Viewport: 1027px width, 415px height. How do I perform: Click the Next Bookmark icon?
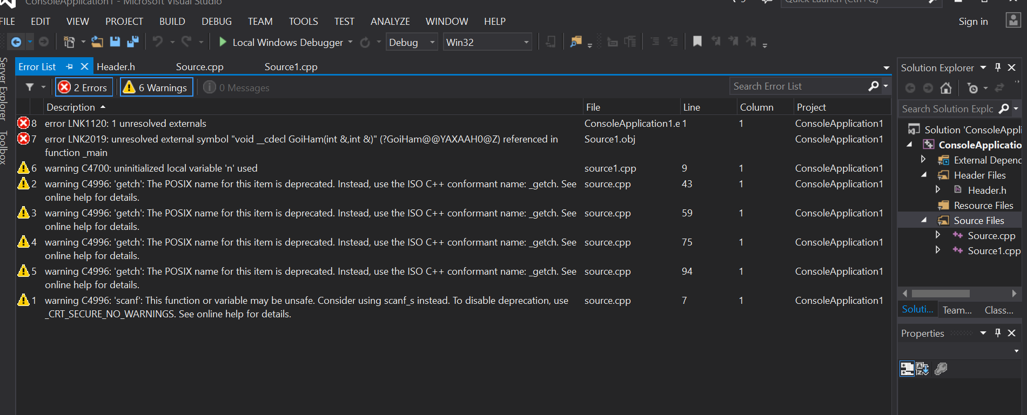point(733,41)
